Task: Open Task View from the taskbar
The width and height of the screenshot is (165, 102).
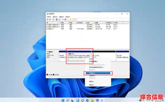Action: [72, 100]
